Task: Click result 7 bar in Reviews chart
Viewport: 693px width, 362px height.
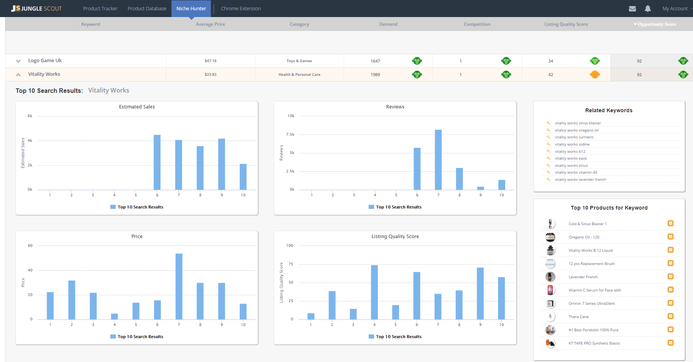Action: pyautogui.click(x=438, y=160)
